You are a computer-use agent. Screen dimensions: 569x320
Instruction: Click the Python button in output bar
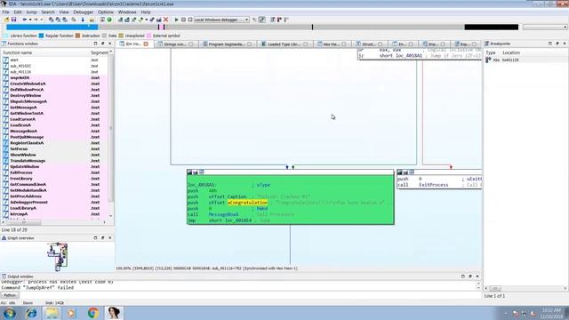pos(10,295)
